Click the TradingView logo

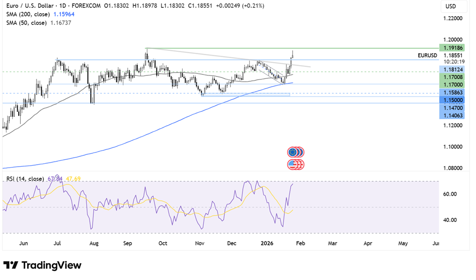[x=42, y=265]
